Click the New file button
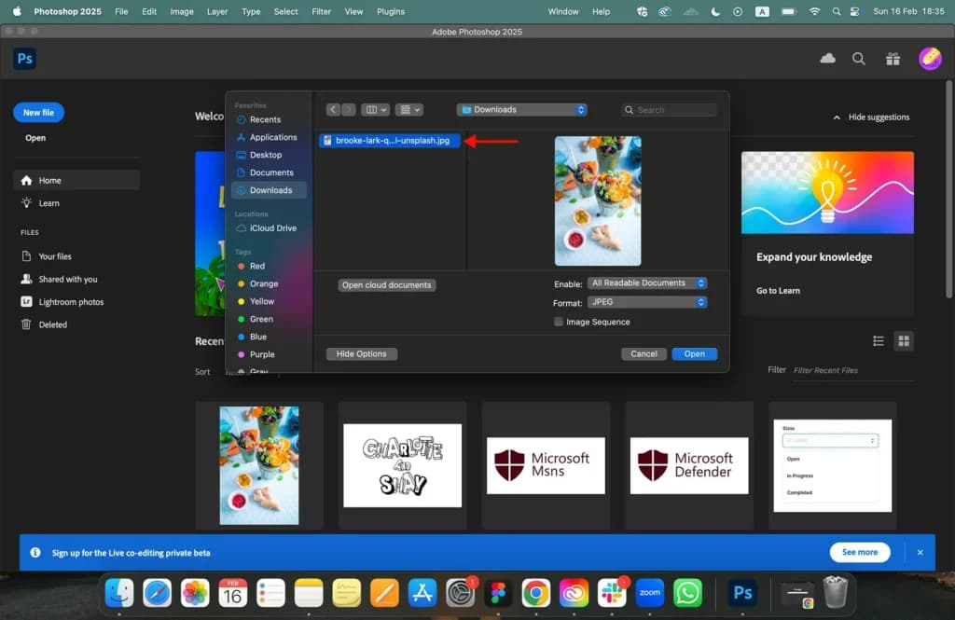The height and width of the screenshot is (620, 955). (38, 112)
